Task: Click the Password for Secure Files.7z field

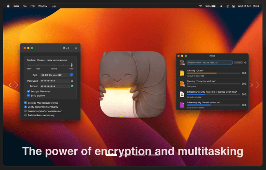Action: (210, 62)
